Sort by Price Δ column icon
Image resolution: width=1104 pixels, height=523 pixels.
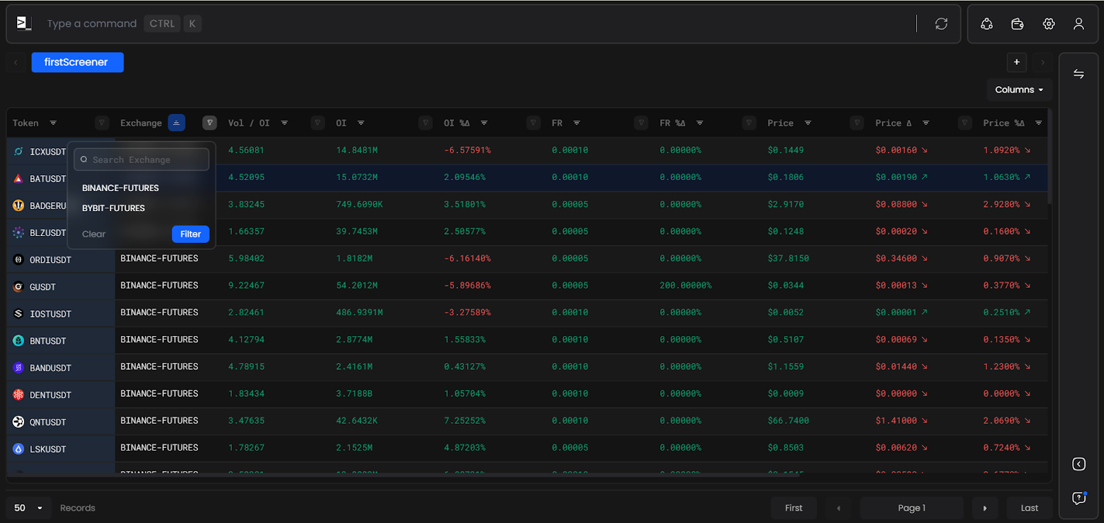click(926, 123)
